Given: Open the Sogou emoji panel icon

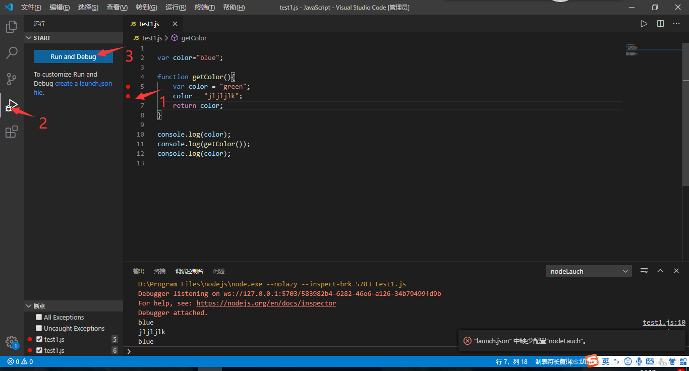Looking at the screenshot, I should tap(628, 361).
